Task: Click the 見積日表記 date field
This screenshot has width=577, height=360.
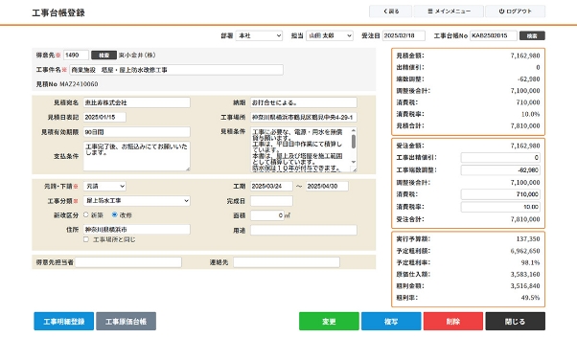Action: [104, 118]
